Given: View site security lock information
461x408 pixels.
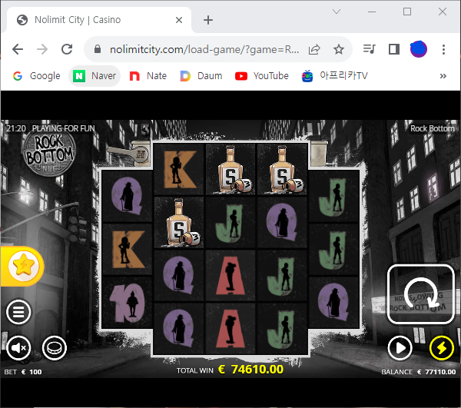Looking at the screenshot, I should pyautogui.click(x=98, y=49).
